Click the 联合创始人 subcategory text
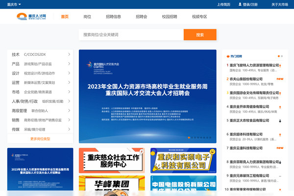Image resolution: width=294 pixels, height=196 pixels. [x=40, y=111]
